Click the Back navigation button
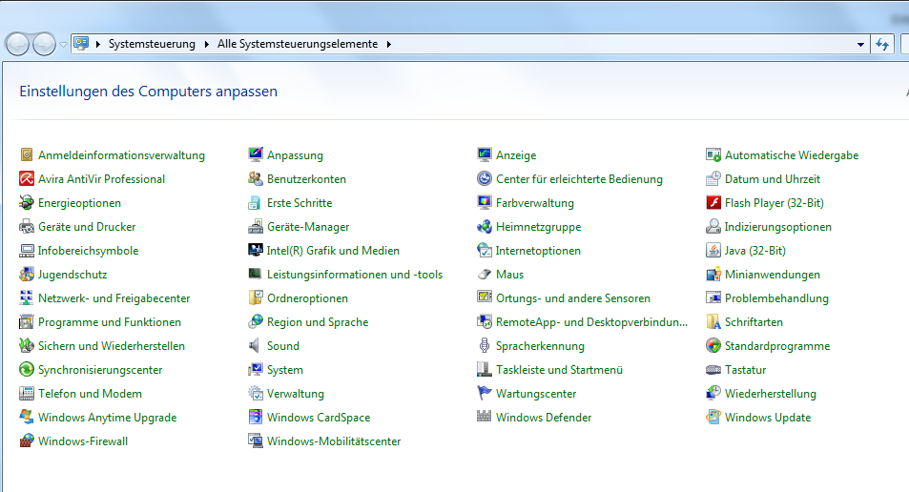Screen dimensions: 909x492 [x=17, y=44]
